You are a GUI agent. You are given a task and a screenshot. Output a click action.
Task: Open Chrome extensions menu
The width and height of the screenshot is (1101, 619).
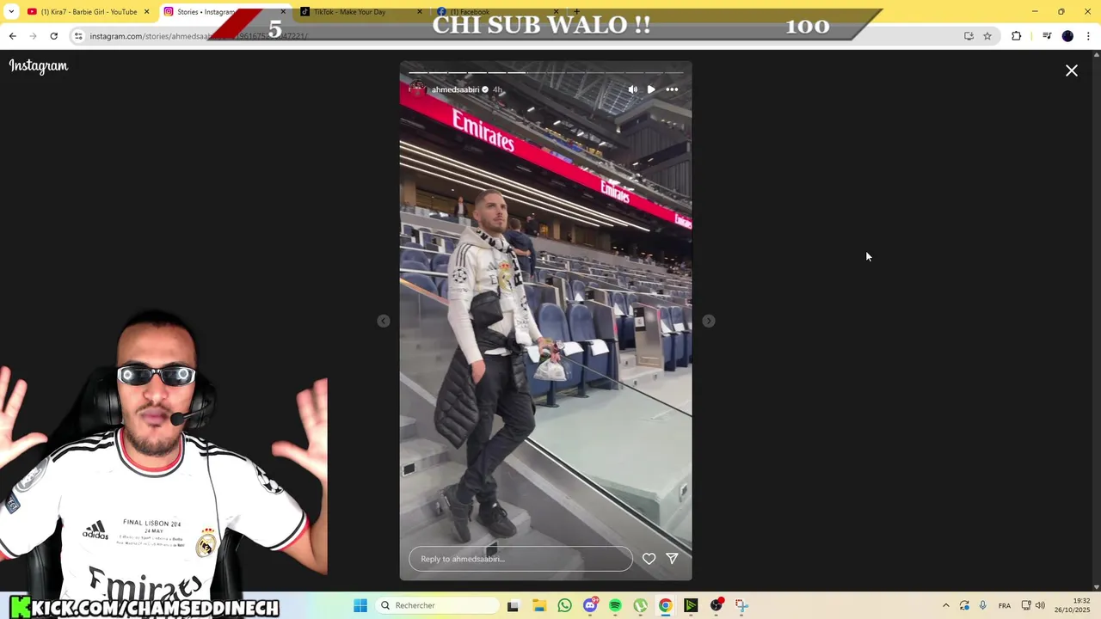point(1017,36)
